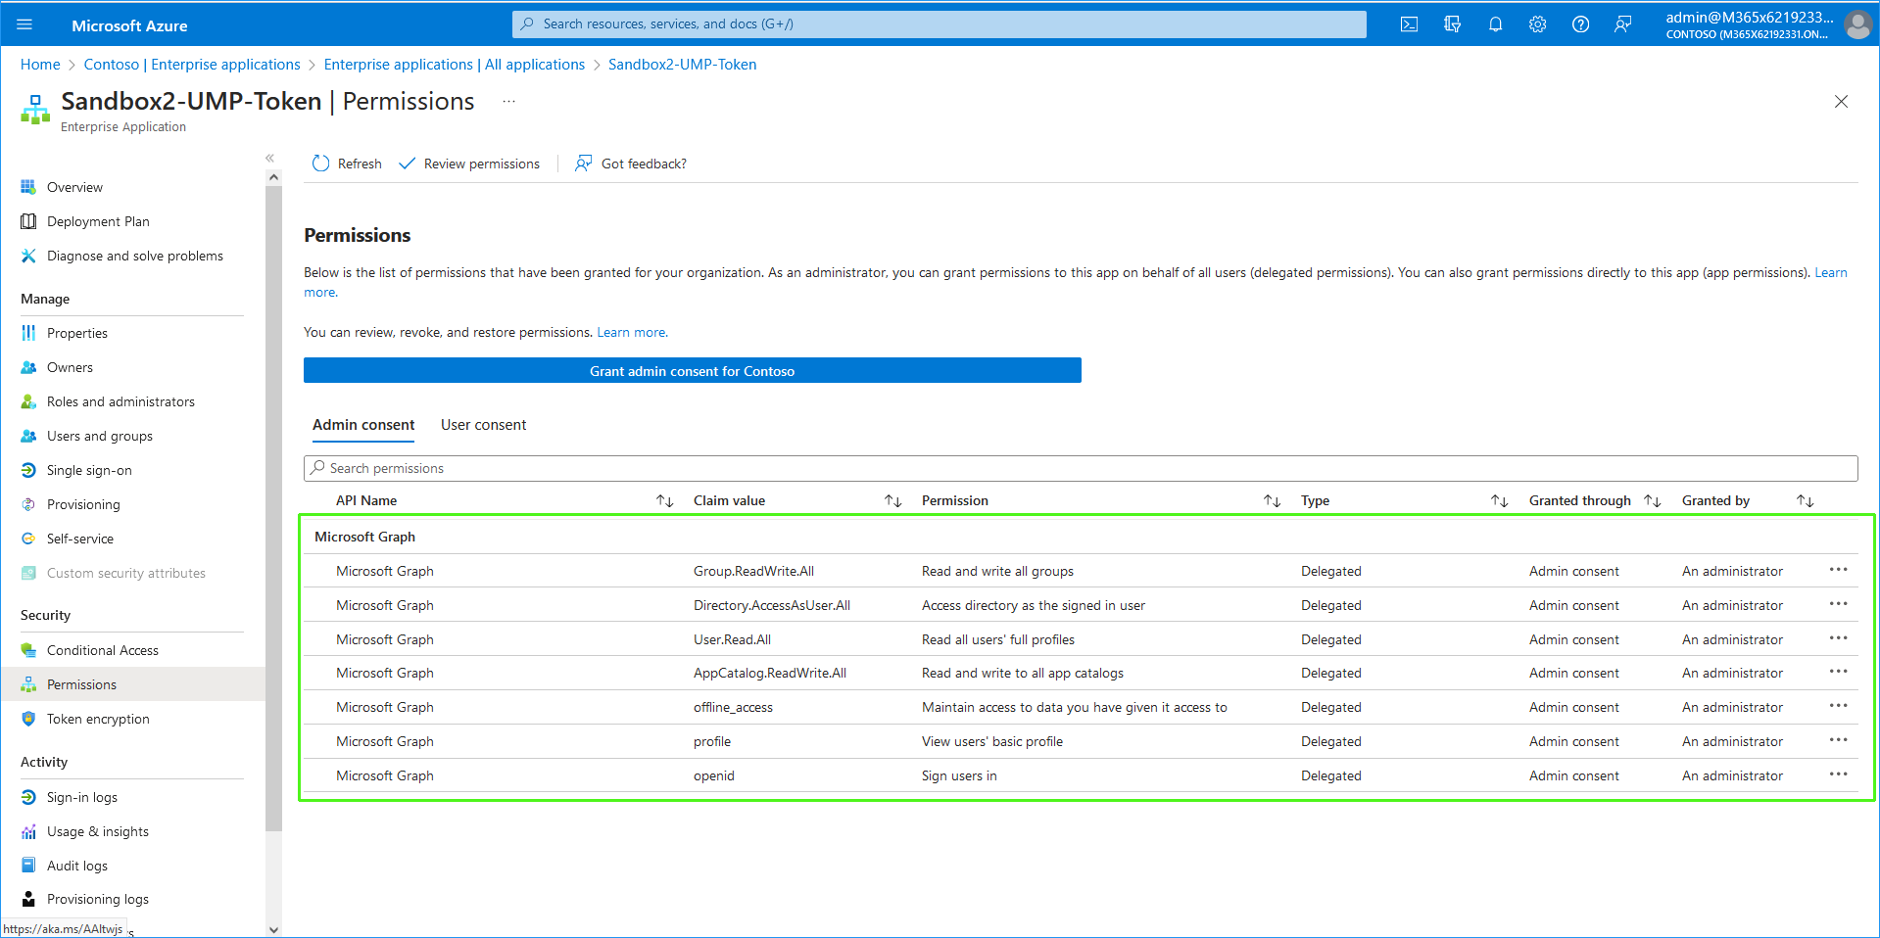Click Got feedback? in toolbar
Screen dimensions: 1880x938
point(631,164)
